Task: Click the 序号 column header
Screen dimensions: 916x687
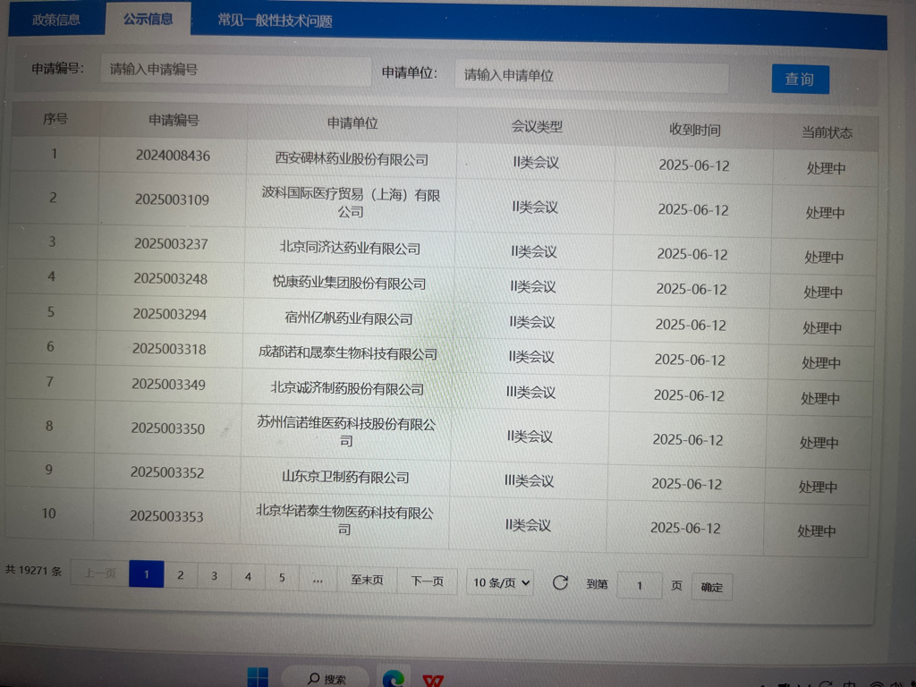Action: [55, 119]
